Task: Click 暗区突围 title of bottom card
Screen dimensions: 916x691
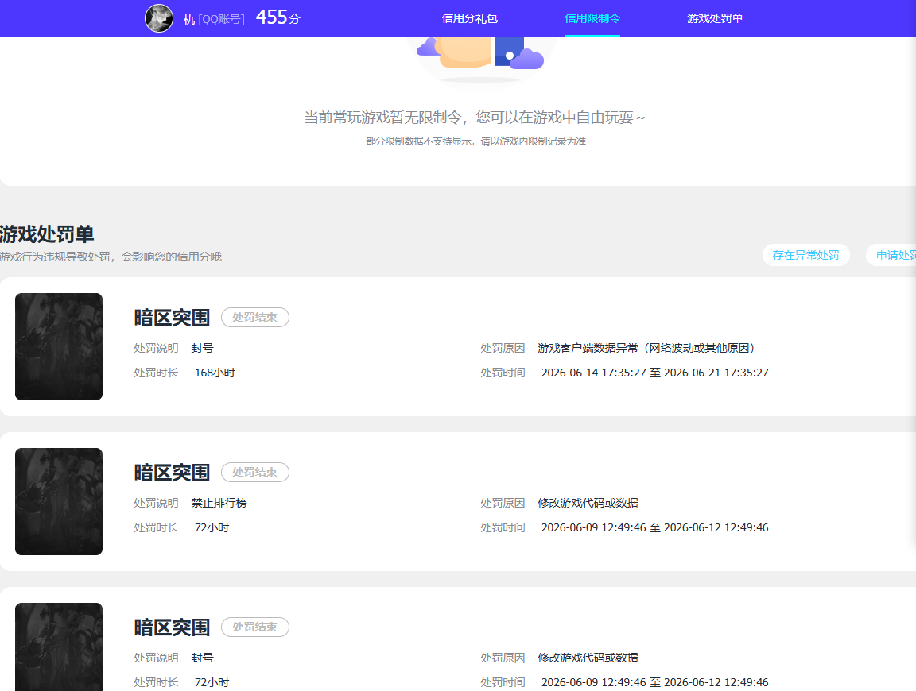Action: 172,627
